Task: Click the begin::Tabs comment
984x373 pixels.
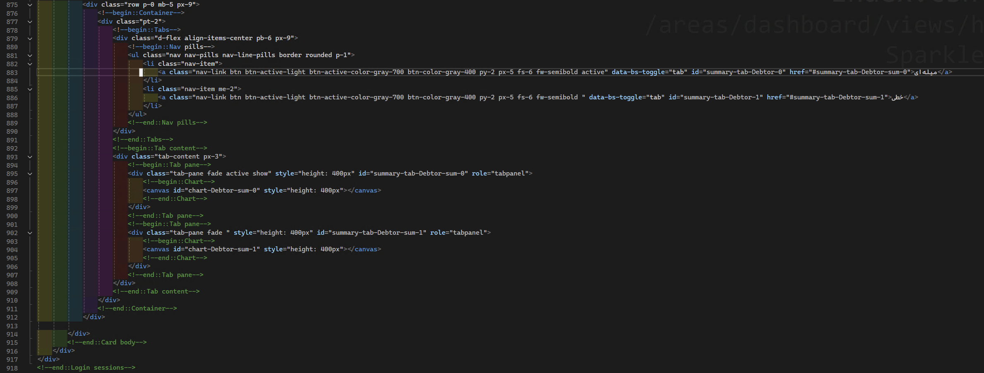Action: point(146,30)
